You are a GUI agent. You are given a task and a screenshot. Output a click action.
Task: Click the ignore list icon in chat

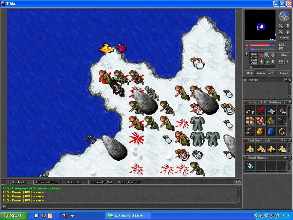click(x=240, y=182)
